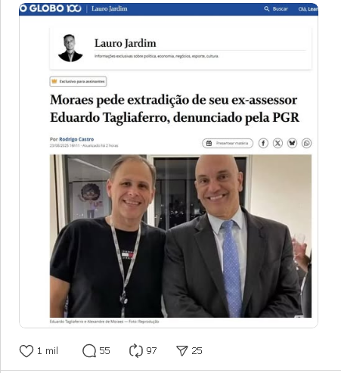The image size is (341, 373).
Task: Open Lauro Jardim section in header
Action: [x=110, y=8]
